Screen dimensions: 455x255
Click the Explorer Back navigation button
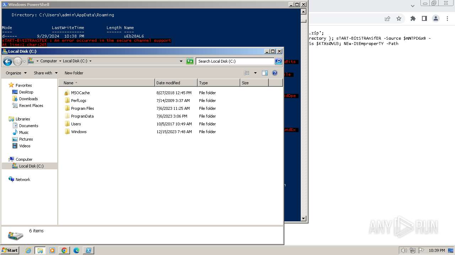click(7, 61)
